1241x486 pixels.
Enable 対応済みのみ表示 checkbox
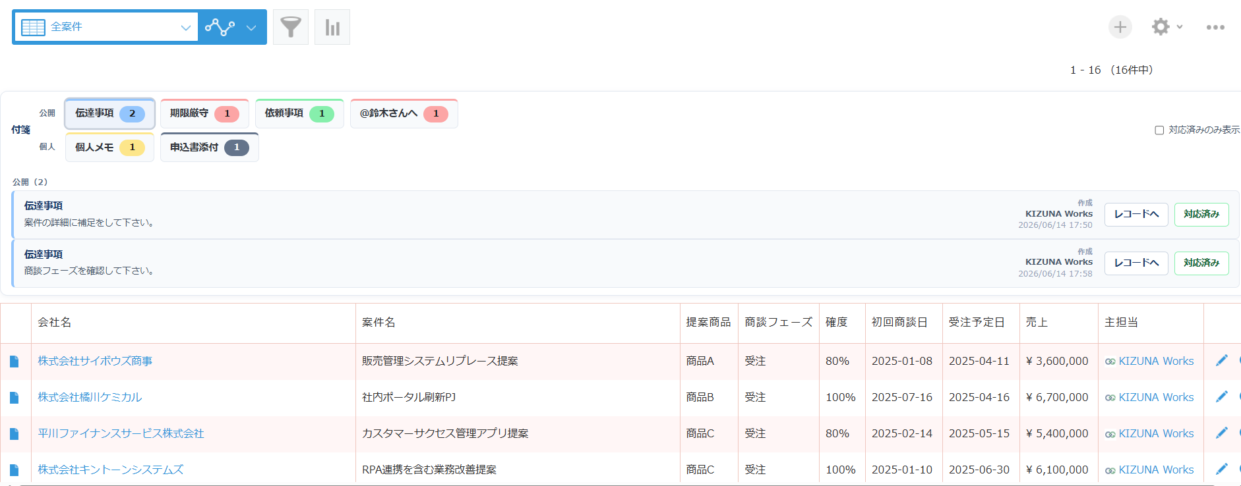click(1159, 130)
